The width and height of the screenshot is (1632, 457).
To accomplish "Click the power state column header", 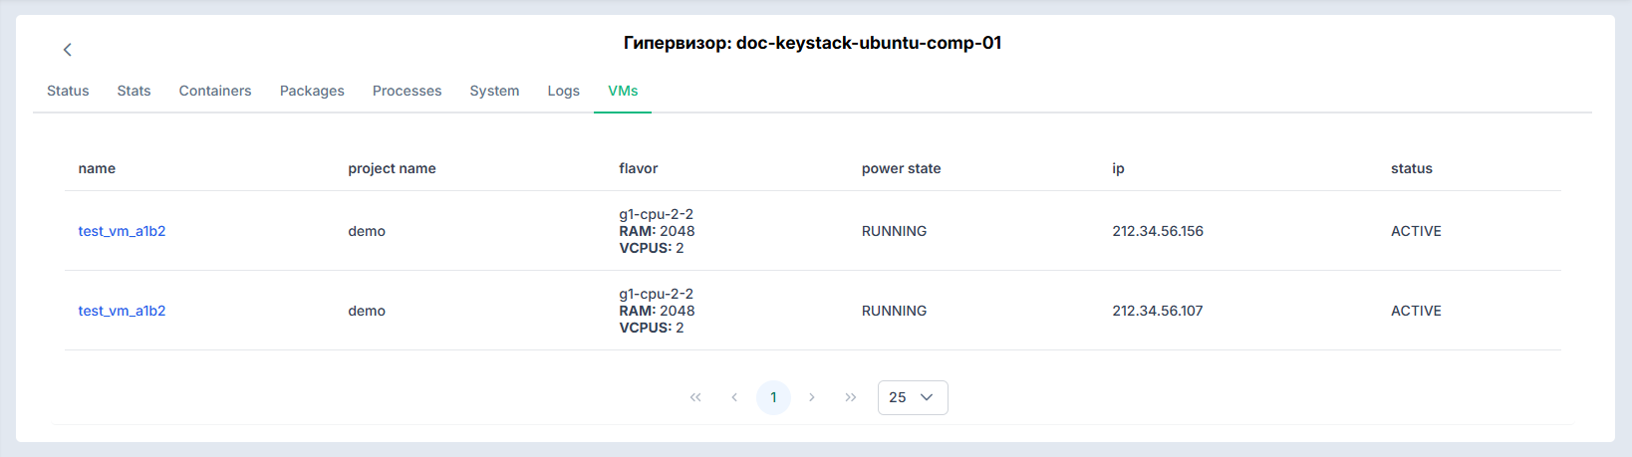I will (901, 168).
